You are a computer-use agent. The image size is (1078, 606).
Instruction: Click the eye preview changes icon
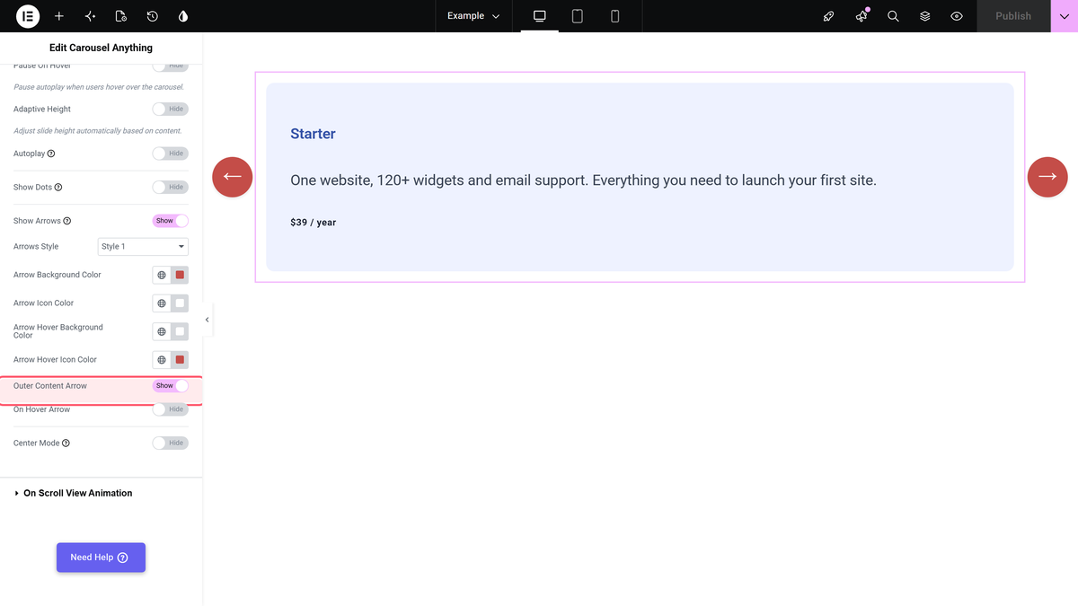957,16
